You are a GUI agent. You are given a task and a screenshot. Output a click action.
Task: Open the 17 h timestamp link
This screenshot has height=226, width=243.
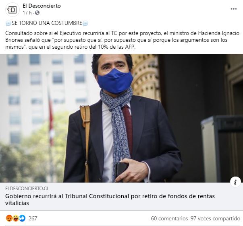pos(27,13)
